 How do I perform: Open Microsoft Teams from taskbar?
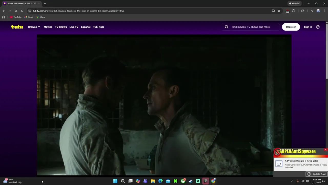(145, 181)
